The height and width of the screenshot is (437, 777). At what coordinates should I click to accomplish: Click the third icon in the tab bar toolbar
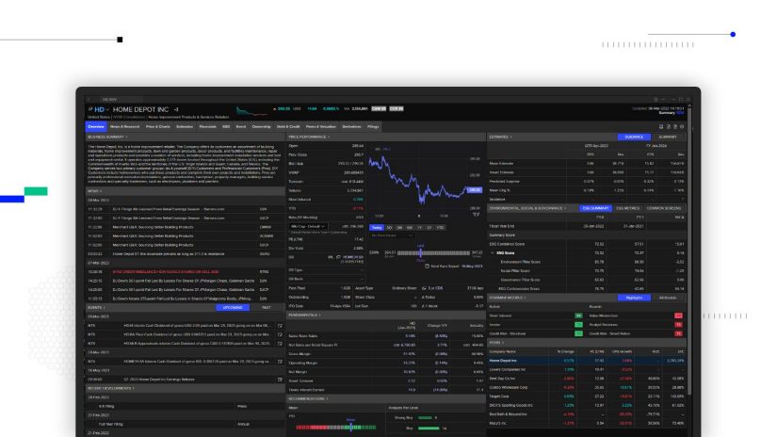675,127
